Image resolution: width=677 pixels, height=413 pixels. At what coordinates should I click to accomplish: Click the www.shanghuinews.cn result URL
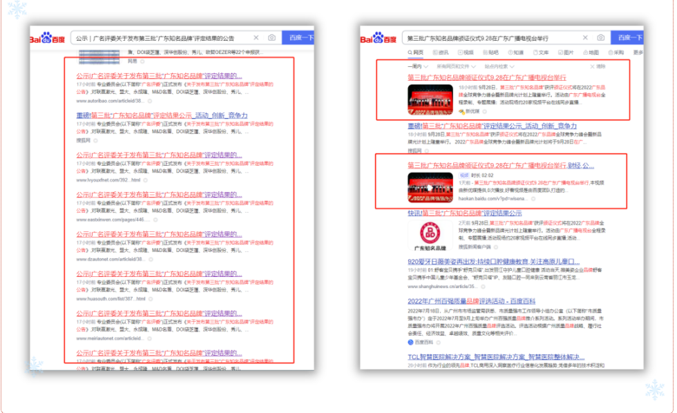442,287
